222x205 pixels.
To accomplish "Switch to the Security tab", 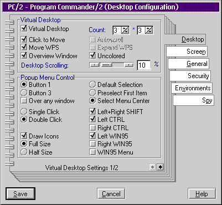I will [190, 76].
